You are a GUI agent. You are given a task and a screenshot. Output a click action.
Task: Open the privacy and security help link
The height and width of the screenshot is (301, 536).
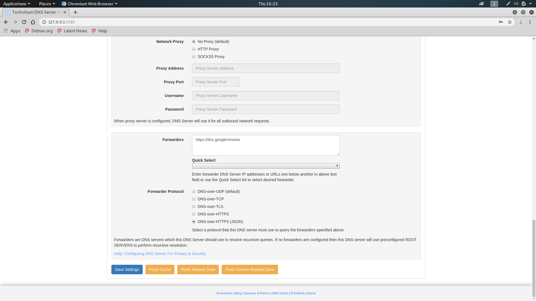(x=160, y=254)
